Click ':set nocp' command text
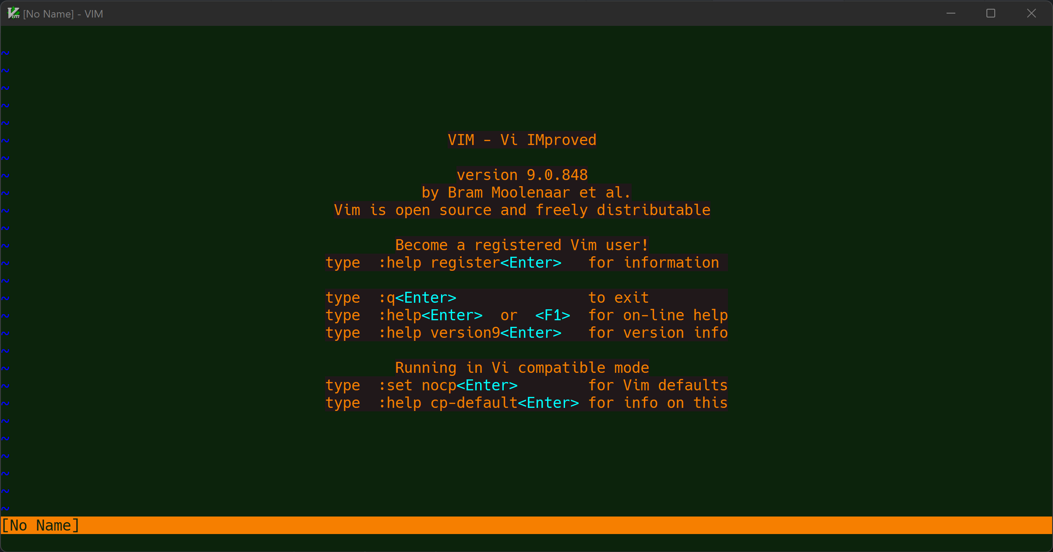1053x552 pixels. coord(417,385)
